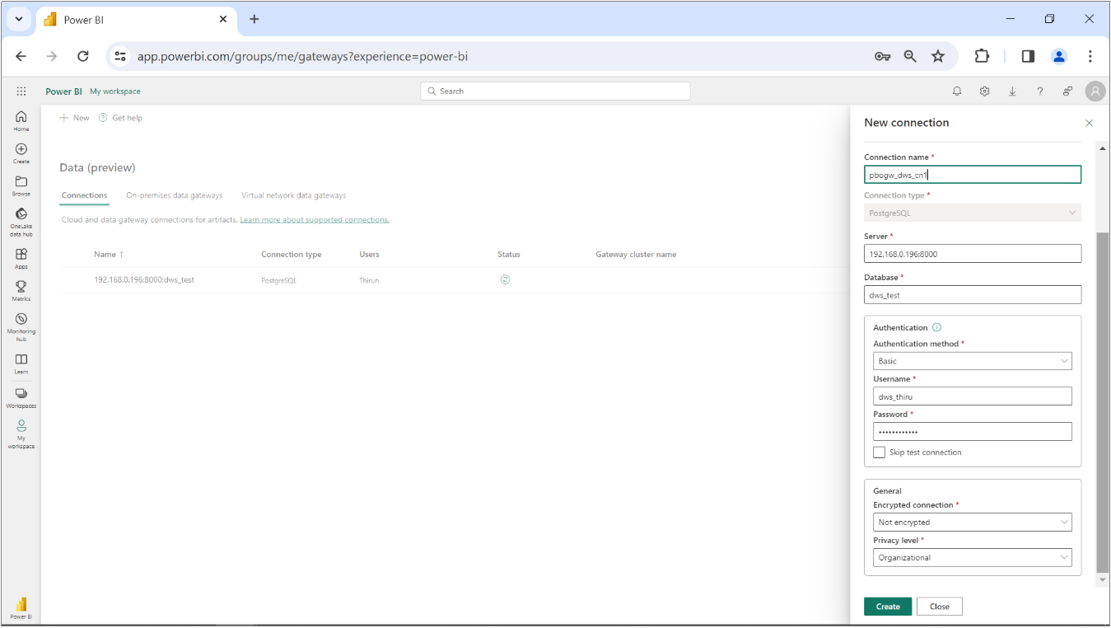Sort by the Name column header
Viewport: 1111px width, 628px height.
tap(109, 255)
